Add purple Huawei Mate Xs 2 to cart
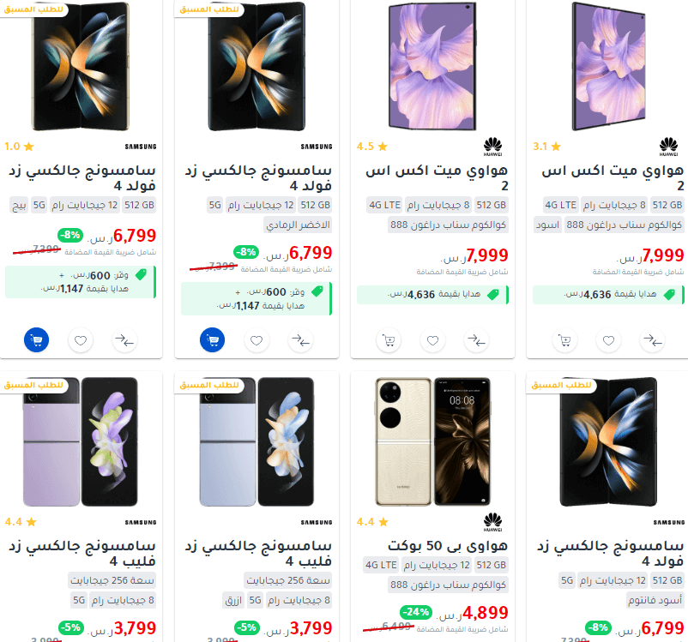The image size is (688, 642). click(389, 339)
